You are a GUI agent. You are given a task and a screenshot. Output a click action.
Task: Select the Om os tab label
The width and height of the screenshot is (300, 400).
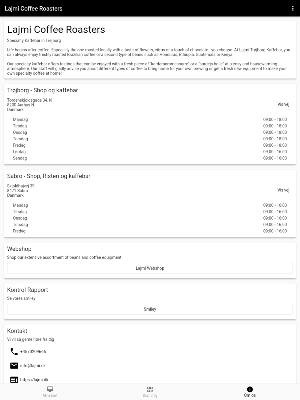point(250,396)
